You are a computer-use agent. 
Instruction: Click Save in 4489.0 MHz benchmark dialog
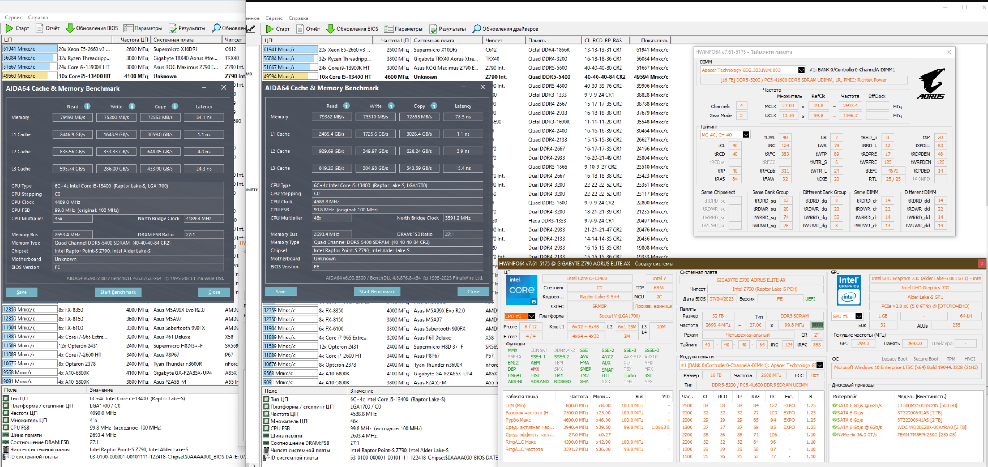[x=21, y=292]
